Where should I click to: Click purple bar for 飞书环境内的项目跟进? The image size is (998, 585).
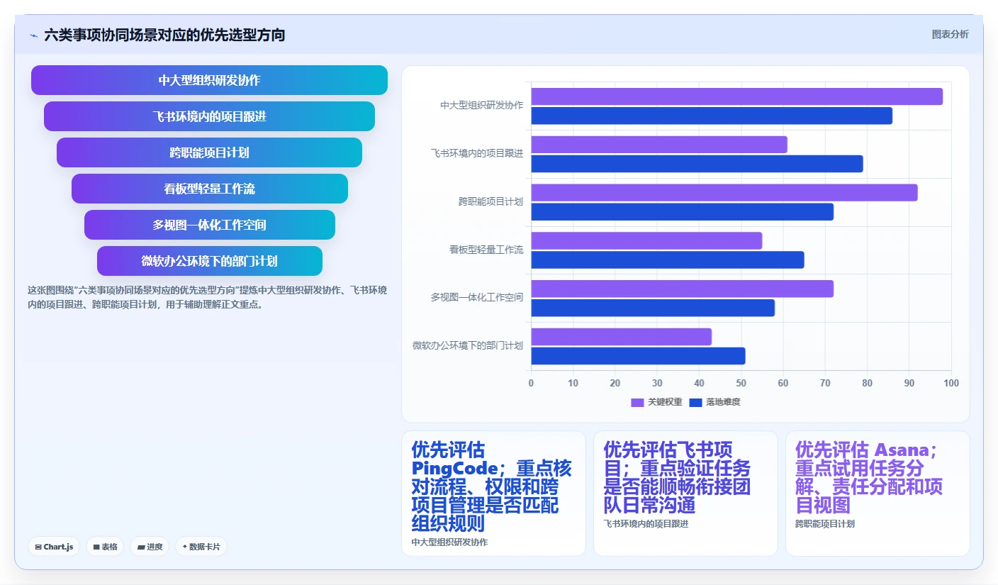coord(659,145)
